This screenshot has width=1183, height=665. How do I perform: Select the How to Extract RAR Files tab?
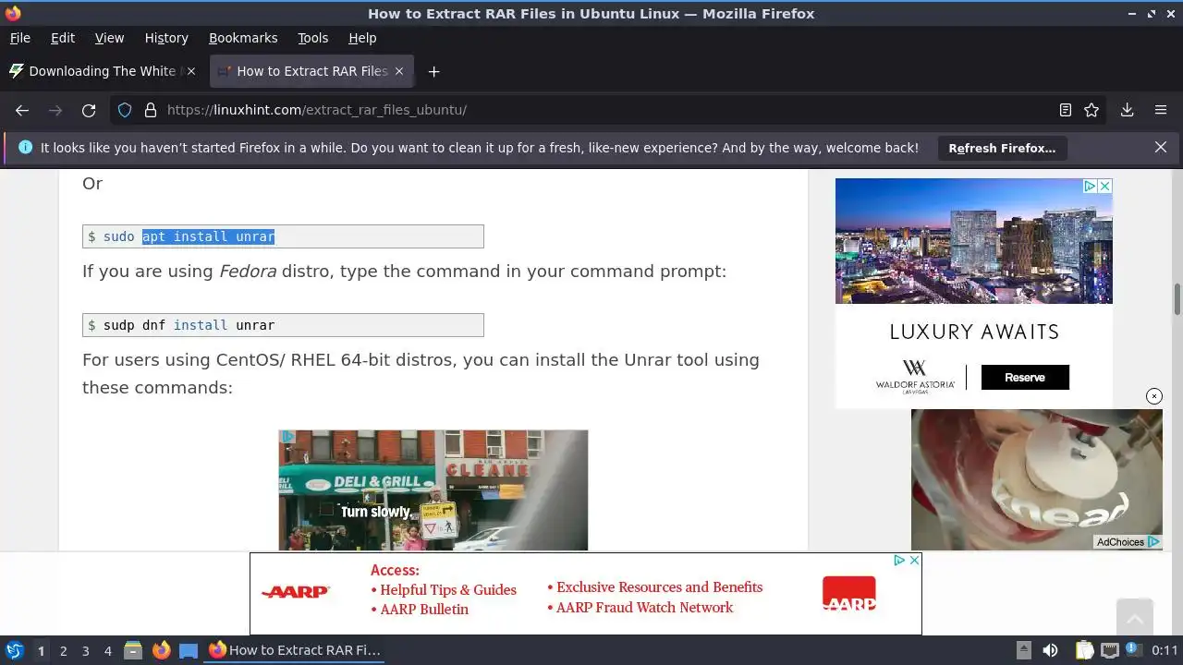[x=311, y=71]
